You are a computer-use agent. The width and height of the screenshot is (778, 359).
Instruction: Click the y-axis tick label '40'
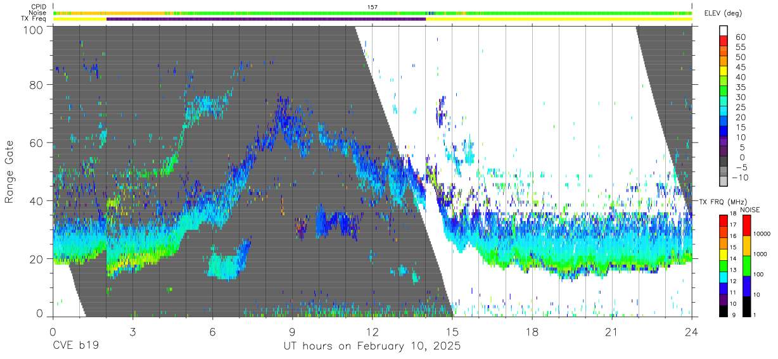pyautogui.click(x=37, y=201)
